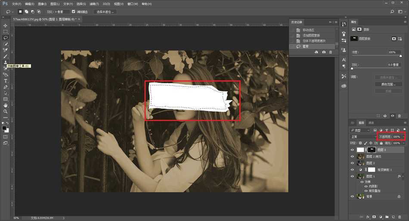The height and width of the screenshot is (221, 409).
Task: Pick the Hand tool
Action: pyautogui.click(x=6, y=105)
